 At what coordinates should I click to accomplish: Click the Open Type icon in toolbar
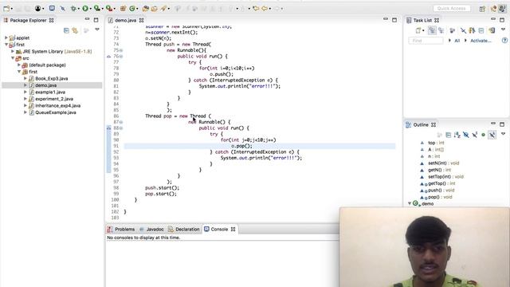pyautogui.click(x=145, y=9)
